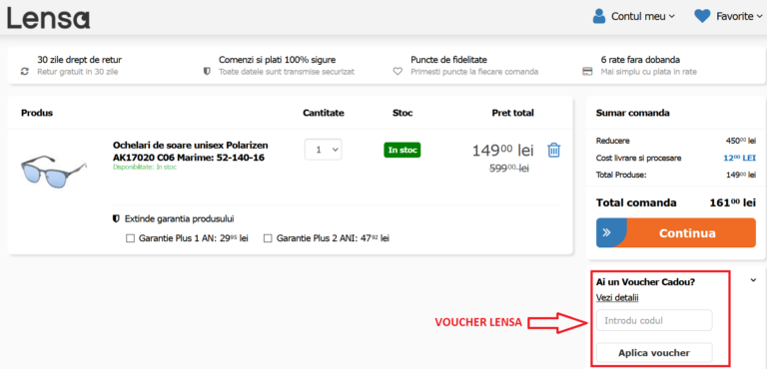Click the Ochelari de soare Polarizen product title
Image resolution: width=767 pixels, height=369 pixels.
point(191,152)
